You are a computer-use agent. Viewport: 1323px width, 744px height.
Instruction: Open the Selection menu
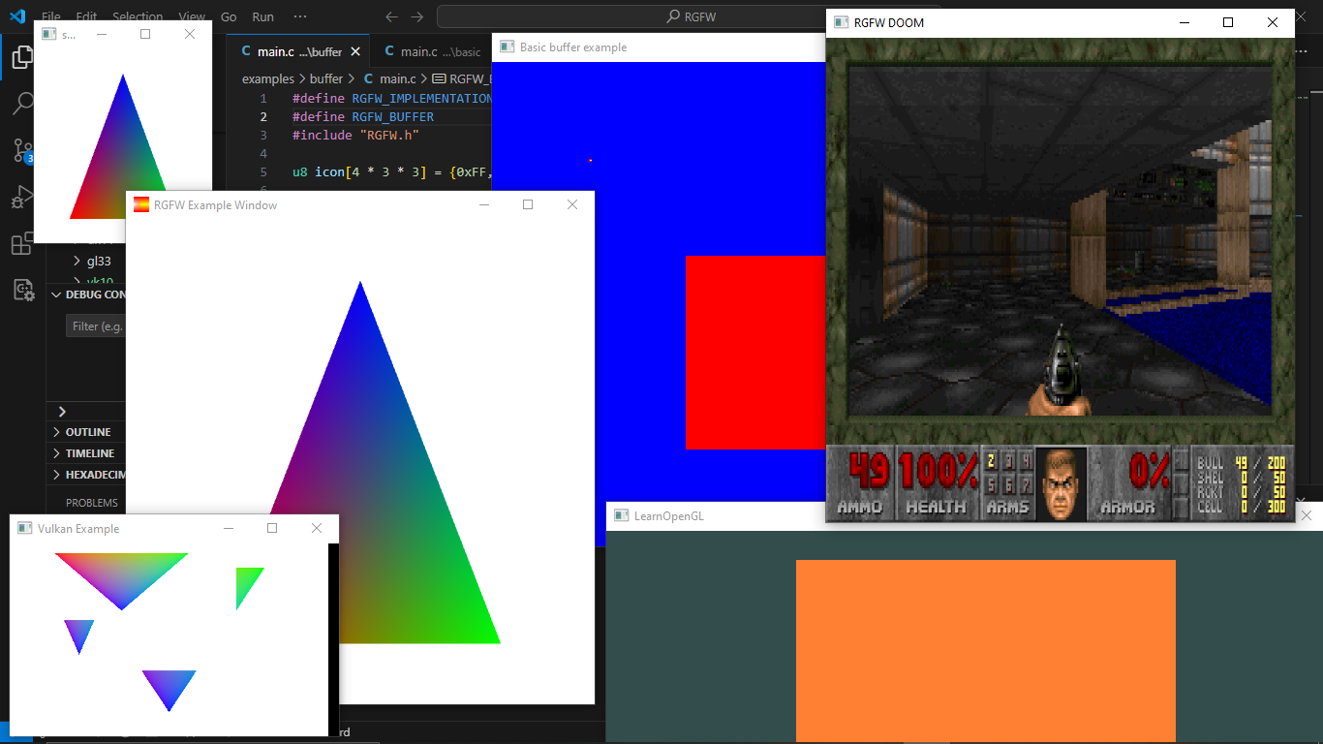(138, 16)
